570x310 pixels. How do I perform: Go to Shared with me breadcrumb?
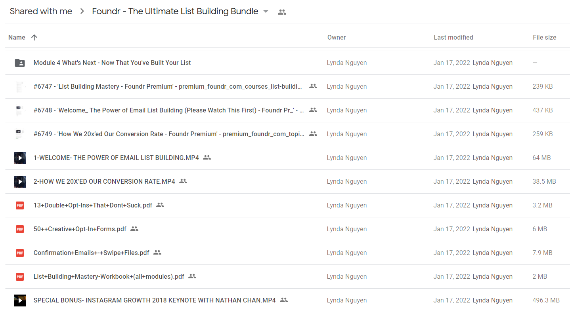41,11
